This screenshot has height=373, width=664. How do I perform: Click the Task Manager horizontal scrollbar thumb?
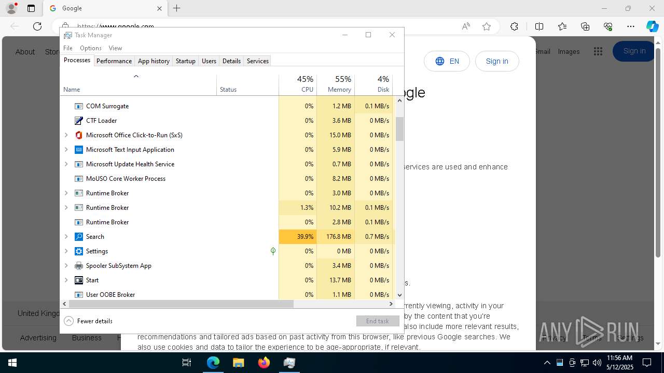point(181,304)
